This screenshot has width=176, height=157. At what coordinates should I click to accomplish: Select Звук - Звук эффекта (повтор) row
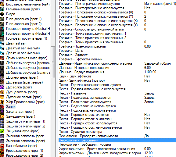117,80
